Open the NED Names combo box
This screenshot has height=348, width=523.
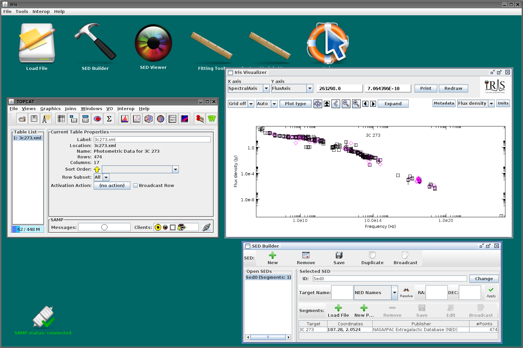376,293
